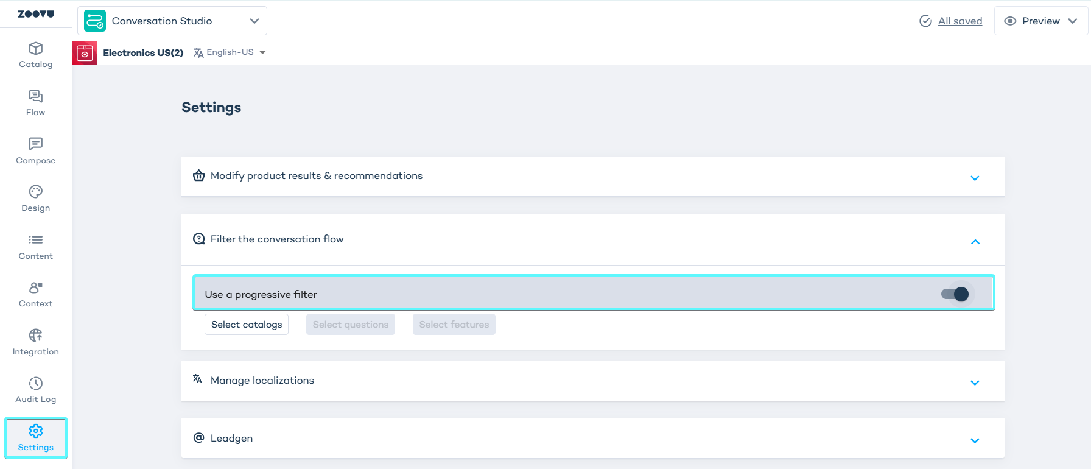
Task: Open the Conversation Studio app dropdown
Action: (172, 21)
